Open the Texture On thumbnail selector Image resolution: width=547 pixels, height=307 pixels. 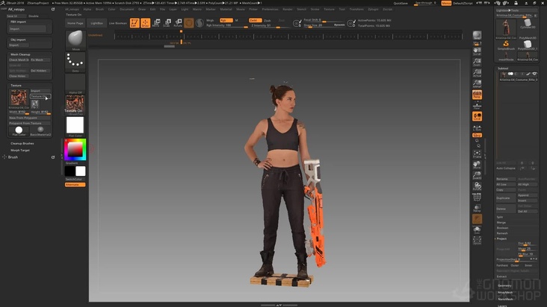(75, 105)
